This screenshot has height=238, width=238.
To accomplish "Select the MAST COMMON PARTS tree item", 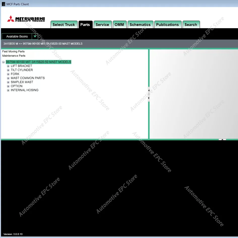I will [x=28, y=78].
